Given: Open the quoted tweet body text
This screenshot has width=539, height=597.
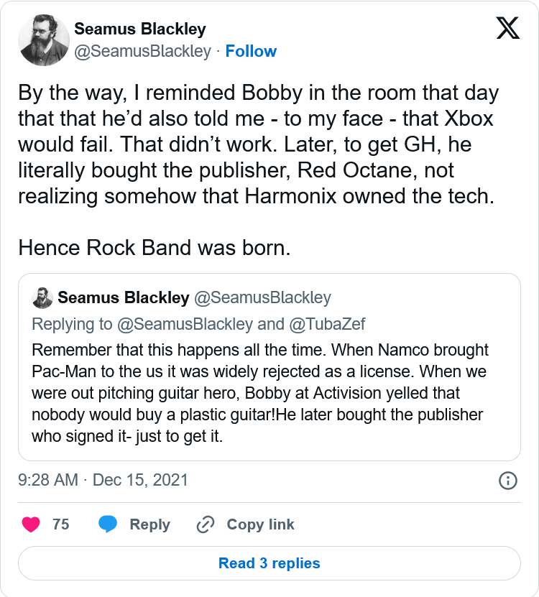Looking at the screenshot, I should pos(260,393).
